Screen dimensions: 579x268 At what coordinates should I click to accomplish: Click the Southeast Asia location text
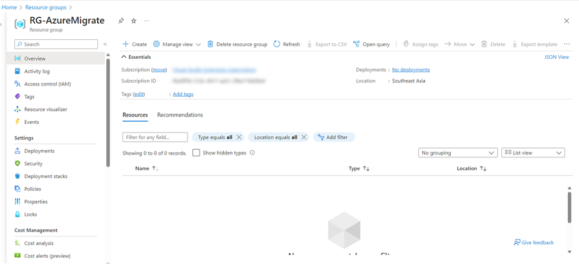tap(409, 81)
